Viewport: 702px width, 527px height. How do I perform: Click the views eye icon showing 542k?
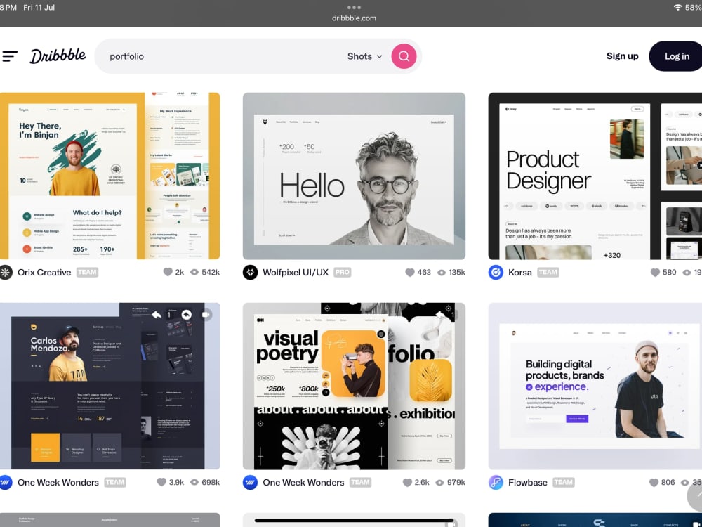tap(194, 272)
